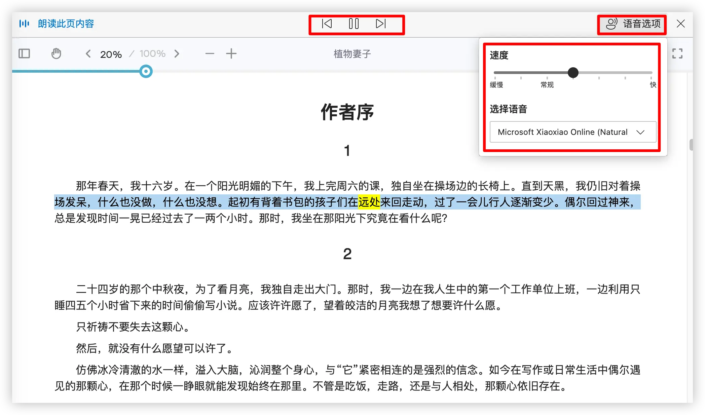Click the 植物妻子 book title
Image resolution: width=705 pixels, height=415 pixels.
352,54
